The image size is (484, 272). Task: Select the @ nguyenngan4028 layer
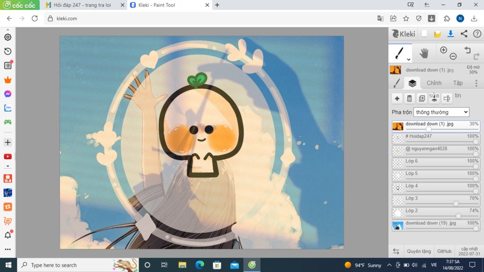(436, 151)
